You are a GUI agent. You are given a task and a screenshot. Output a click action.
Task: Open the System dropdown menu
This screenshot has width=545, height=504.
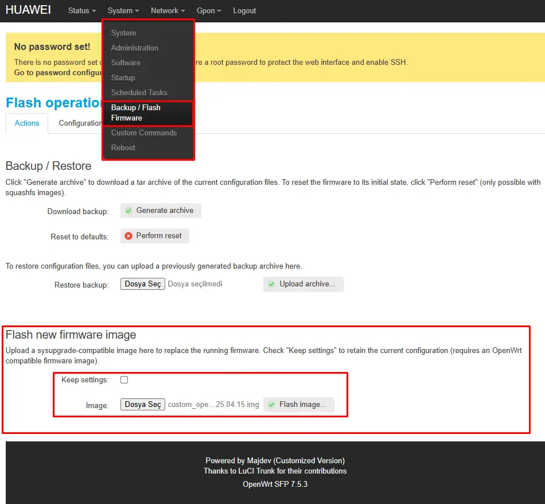(x=123, y=11)
